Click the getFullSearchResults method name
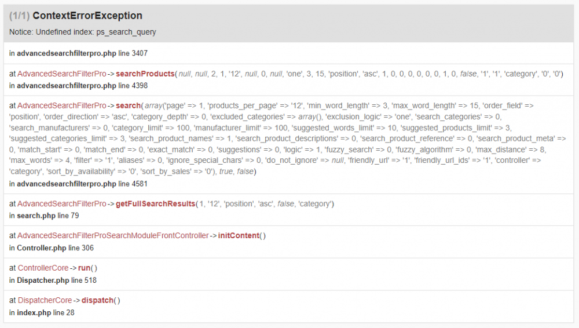Viewport: 579px width, 328px height. (x=155, y=204)
